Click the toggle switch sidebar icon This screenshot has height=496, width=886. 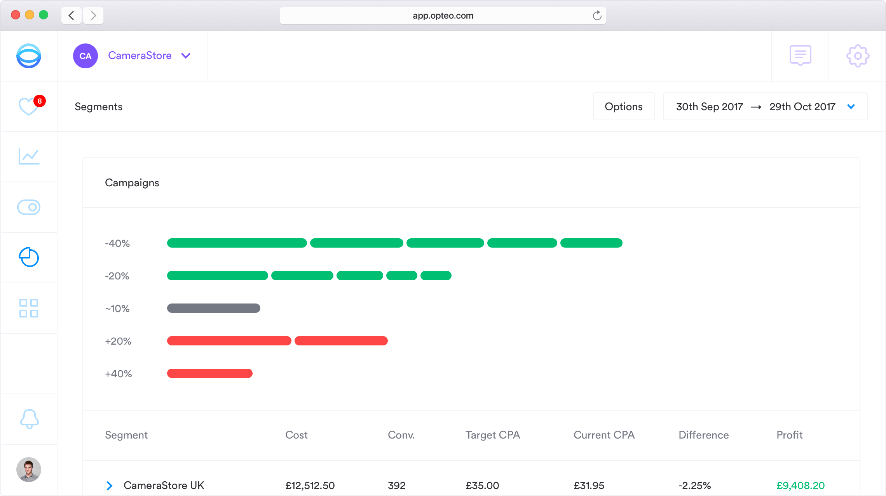[29, 207]
